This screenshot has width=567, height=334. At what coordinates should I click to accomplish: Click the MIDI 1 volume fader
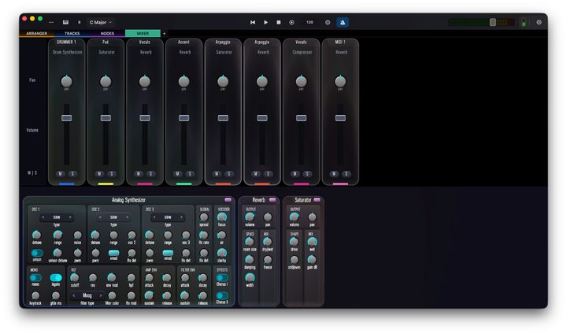pos(340,118)
